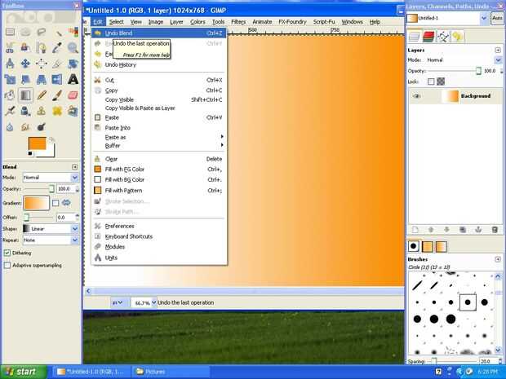Image resolution: width=506 pixels, height=379 pixels.
Task: Select the Flip tool
Action: point(57,79)
